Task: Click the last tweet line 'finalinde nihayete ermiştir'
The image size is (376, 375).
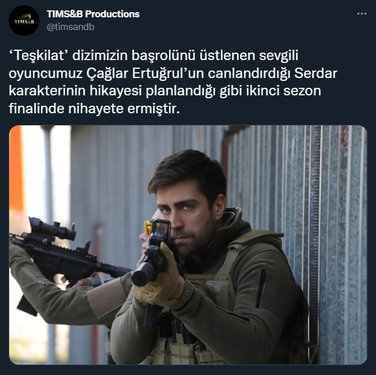Action: pyautogui.click(x=94, y=109)
